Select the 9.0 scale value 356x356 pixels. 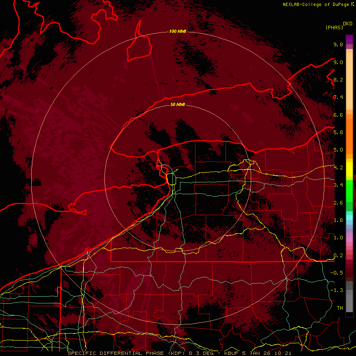pos(338,62)
